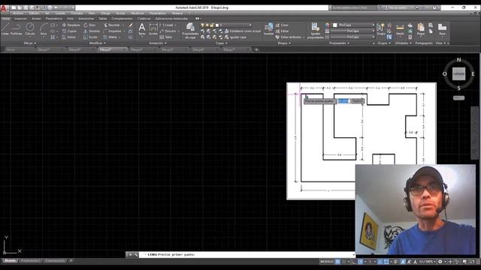This screenshot has height=270, width=481.
Task: Close the command line with X
Action: [130, 254]
